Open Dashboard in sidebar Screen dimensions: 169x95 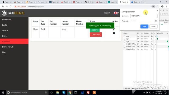14,20
